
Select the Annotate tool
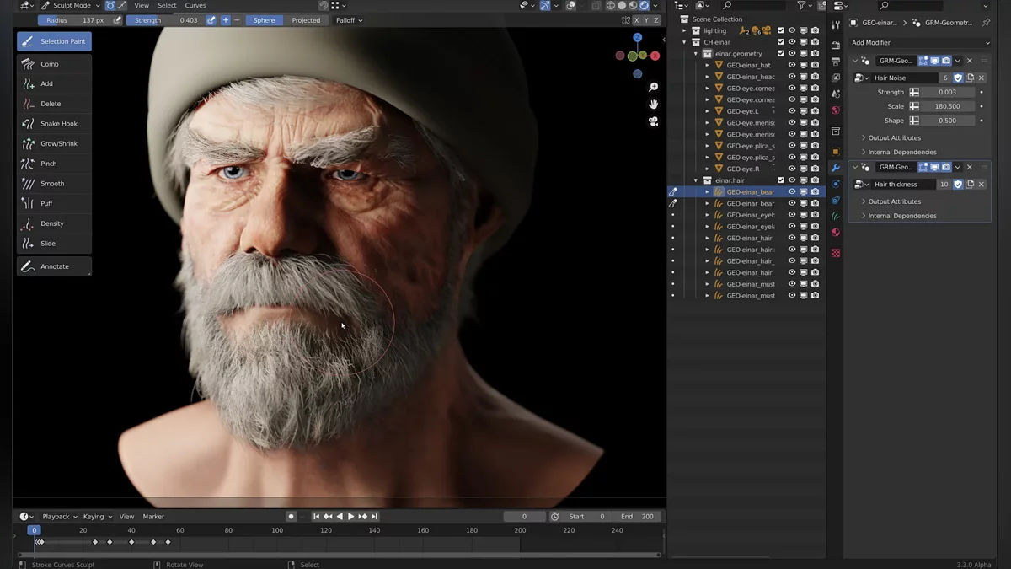[54, 266]
